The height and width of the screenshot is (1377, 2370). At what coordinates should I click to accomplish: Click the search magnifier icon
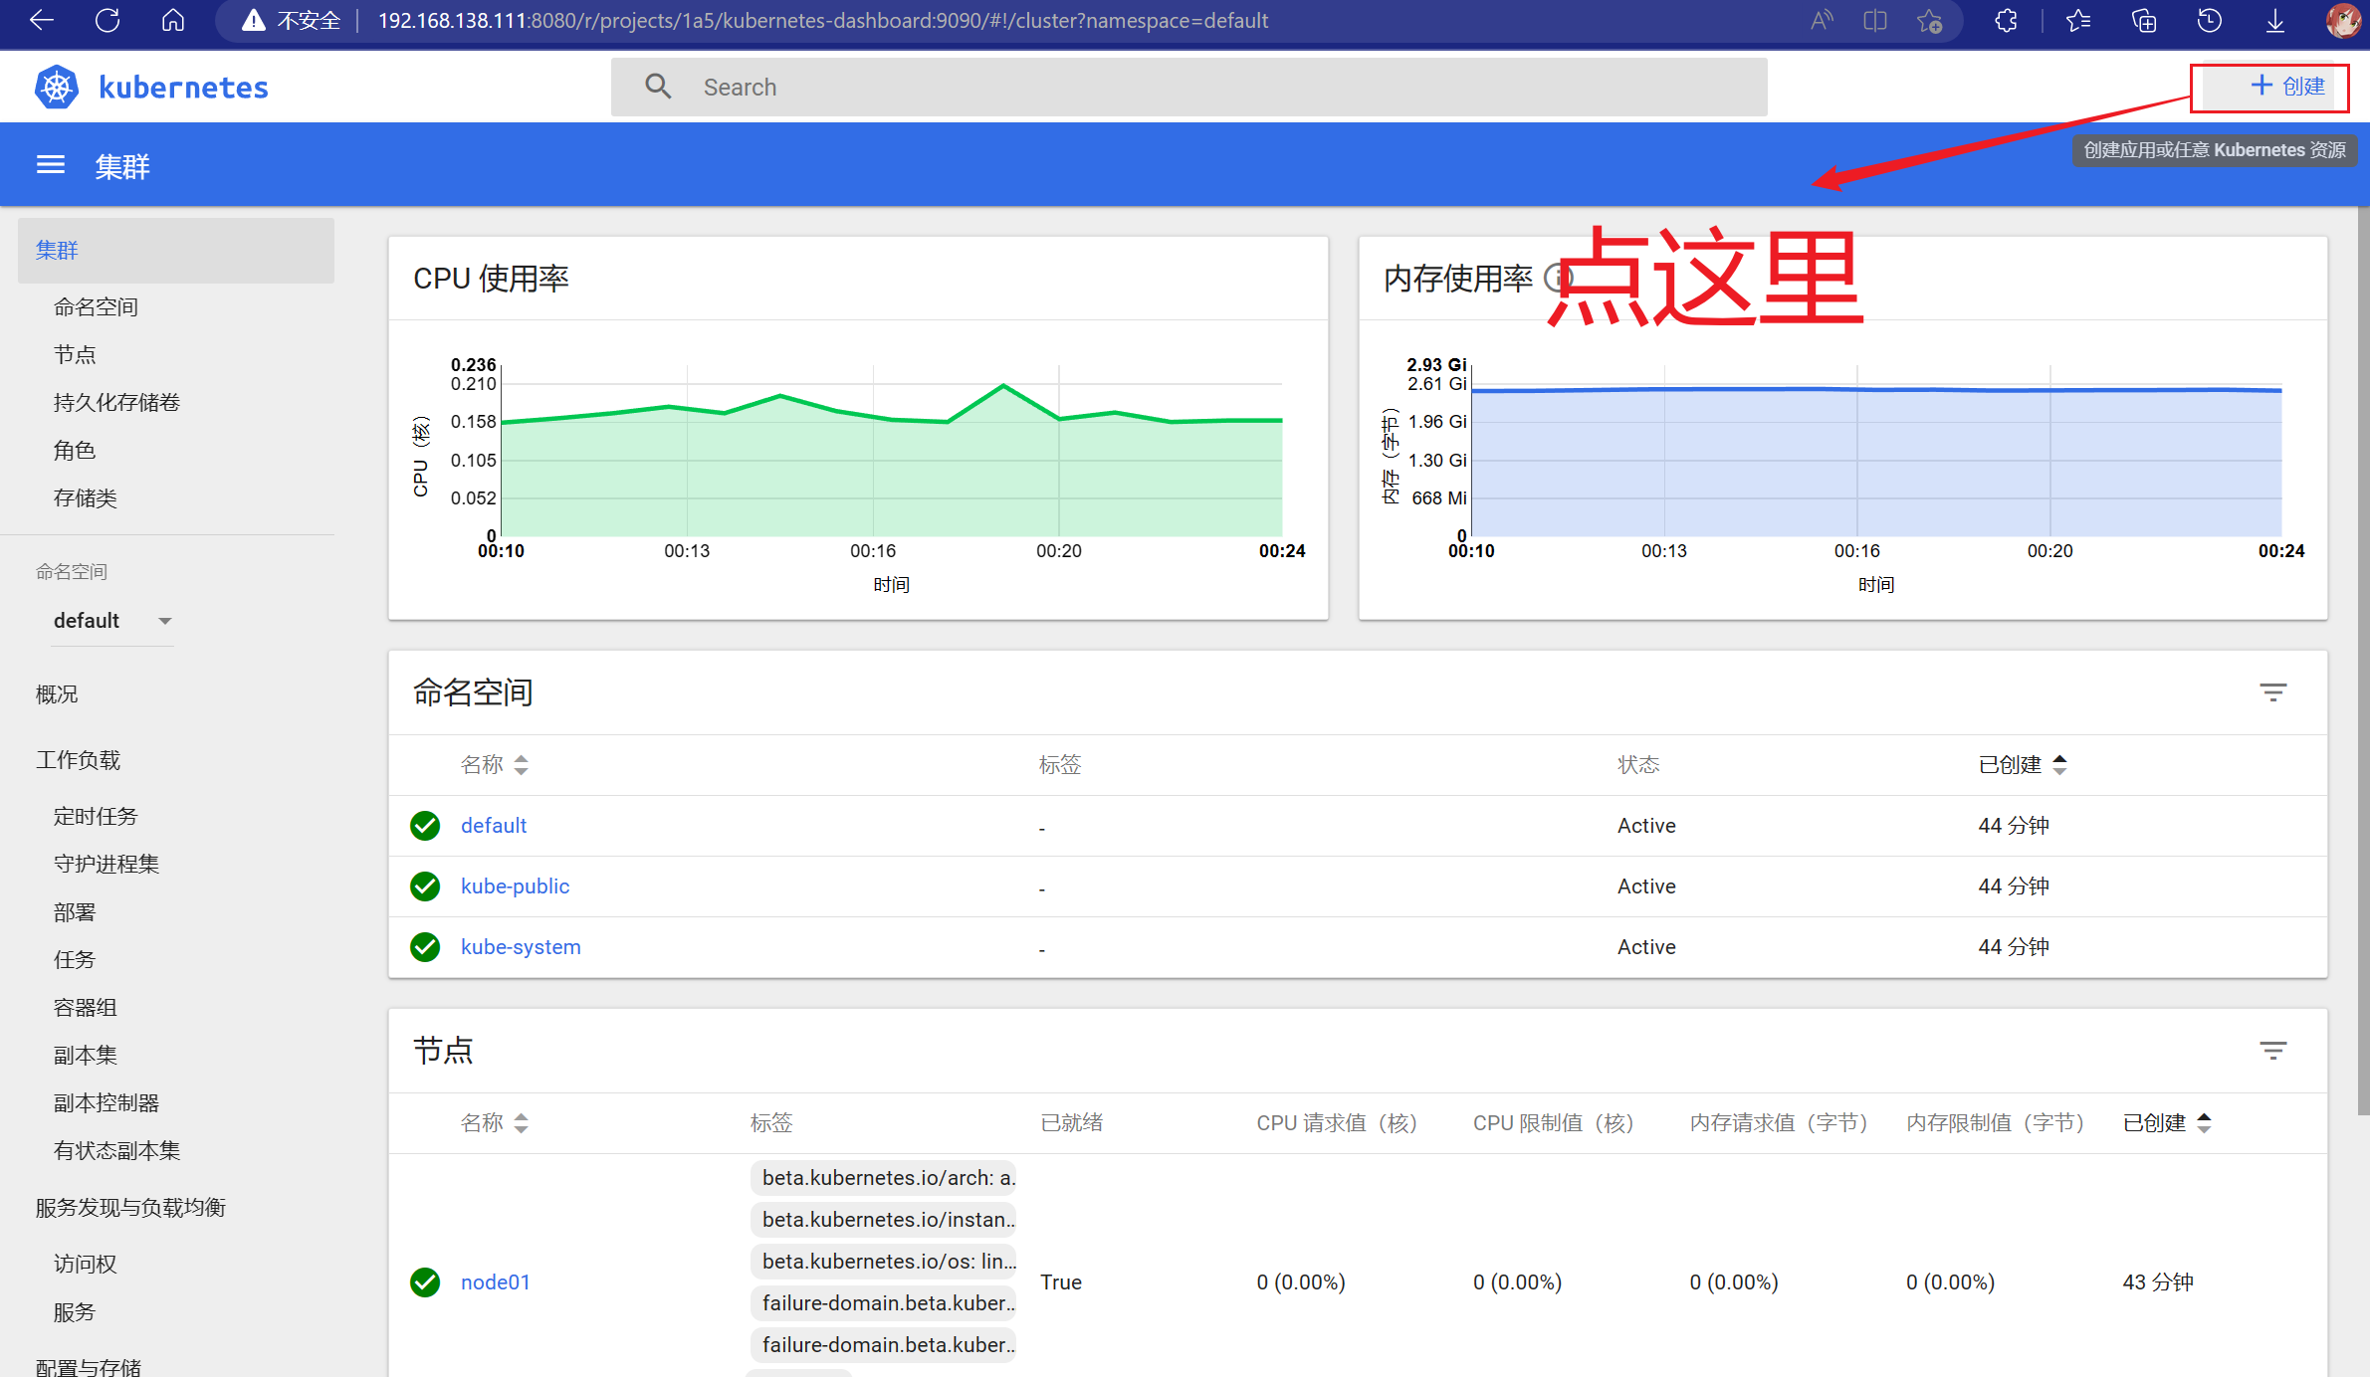[x=658, y=87]
